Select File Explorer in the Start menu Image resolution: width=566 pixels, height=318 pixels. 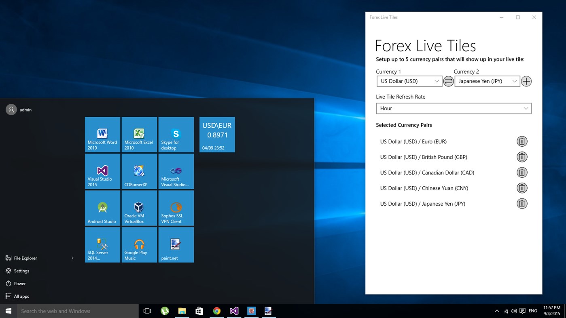point(25,258)
